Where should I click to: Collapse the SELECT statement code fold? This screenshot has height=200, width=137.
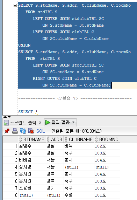[x=15, y=6]
